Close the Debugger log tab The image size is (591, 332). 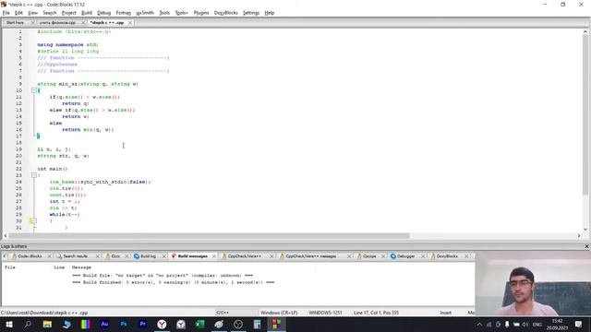(x=423, y=256)
